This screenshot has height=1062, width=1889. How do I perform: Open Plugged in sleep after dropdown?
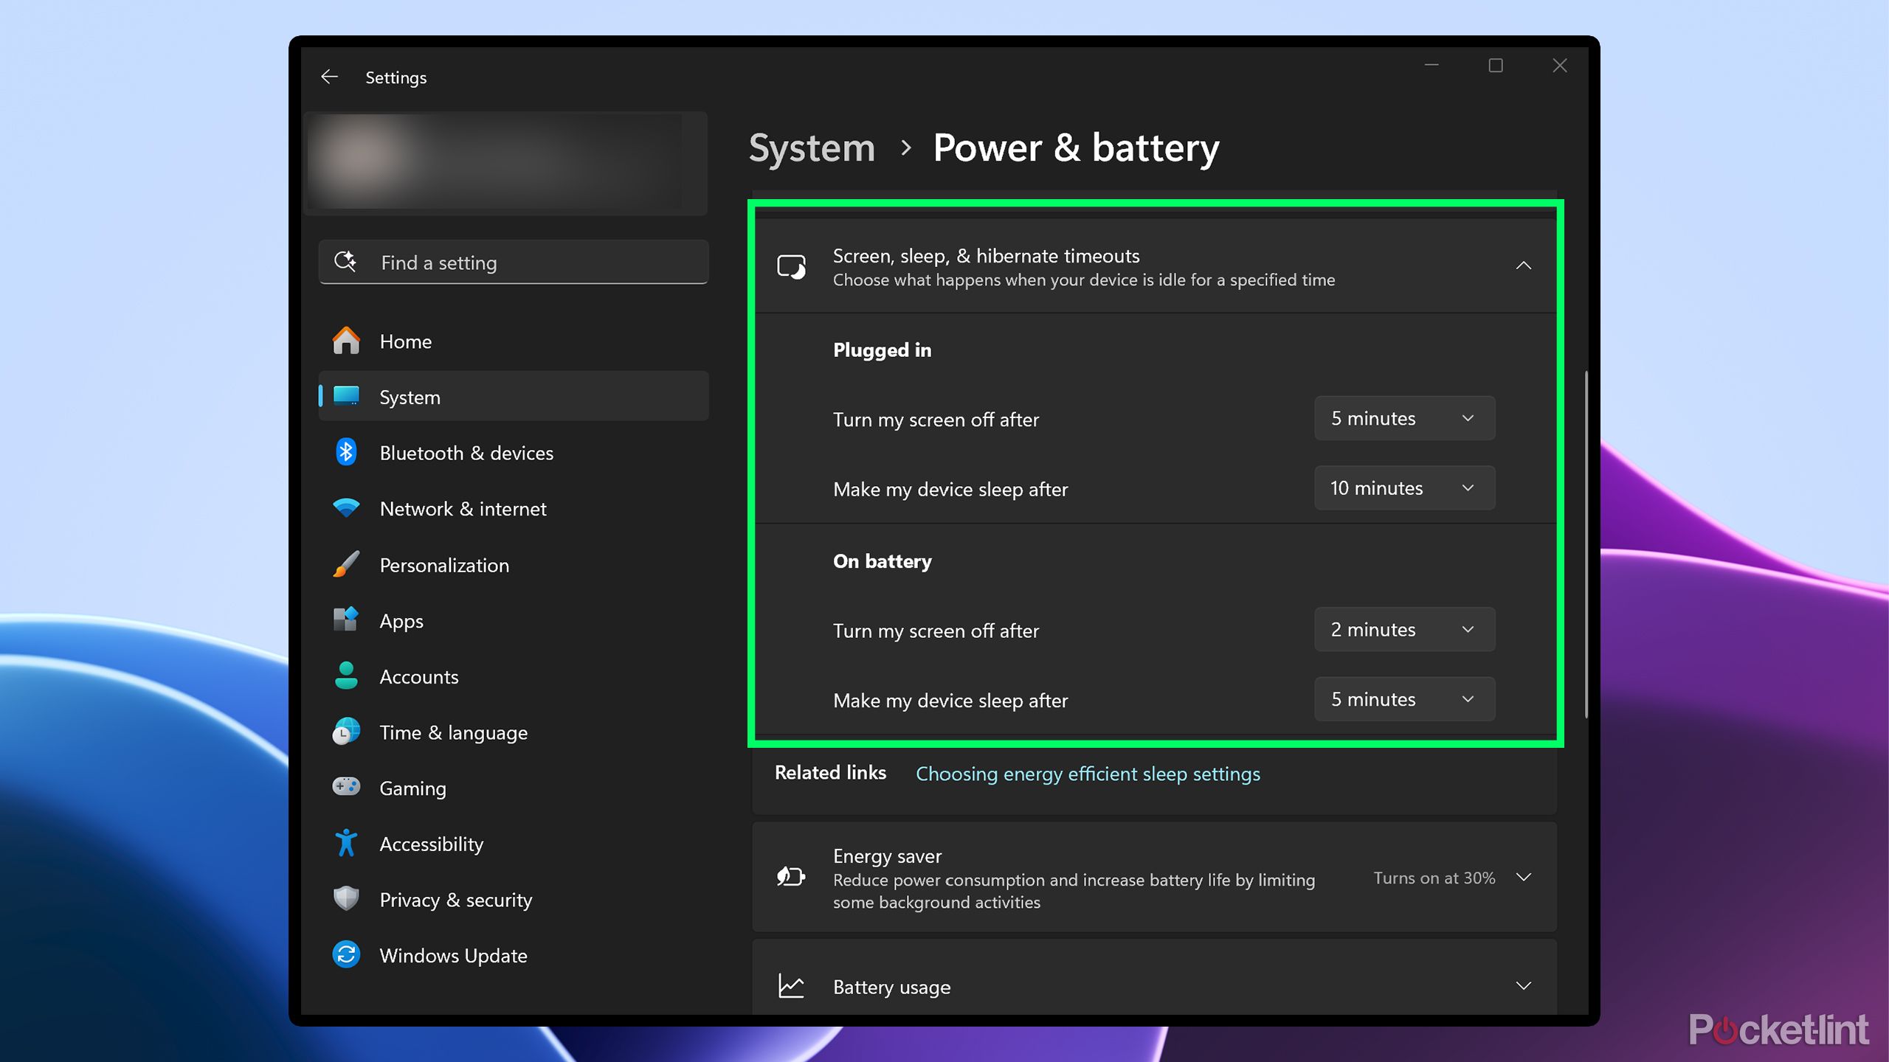click(1404, 487)
